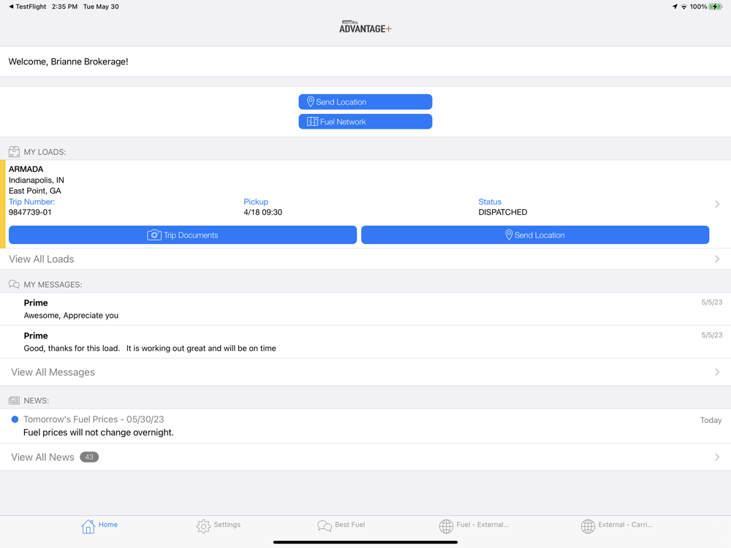Open View All News chevron
This screenshot has width=731, height=548.
pos(717,457)
